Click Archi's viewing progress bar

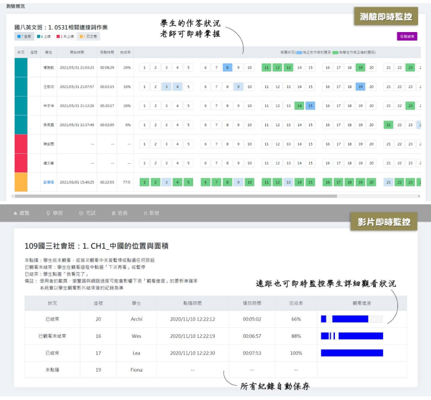352,319
